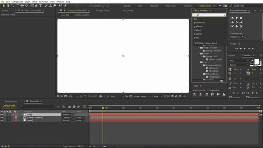Open the Active Camera dropdown
The width and height of the screenshot is (263, 148).
point(141,96)
